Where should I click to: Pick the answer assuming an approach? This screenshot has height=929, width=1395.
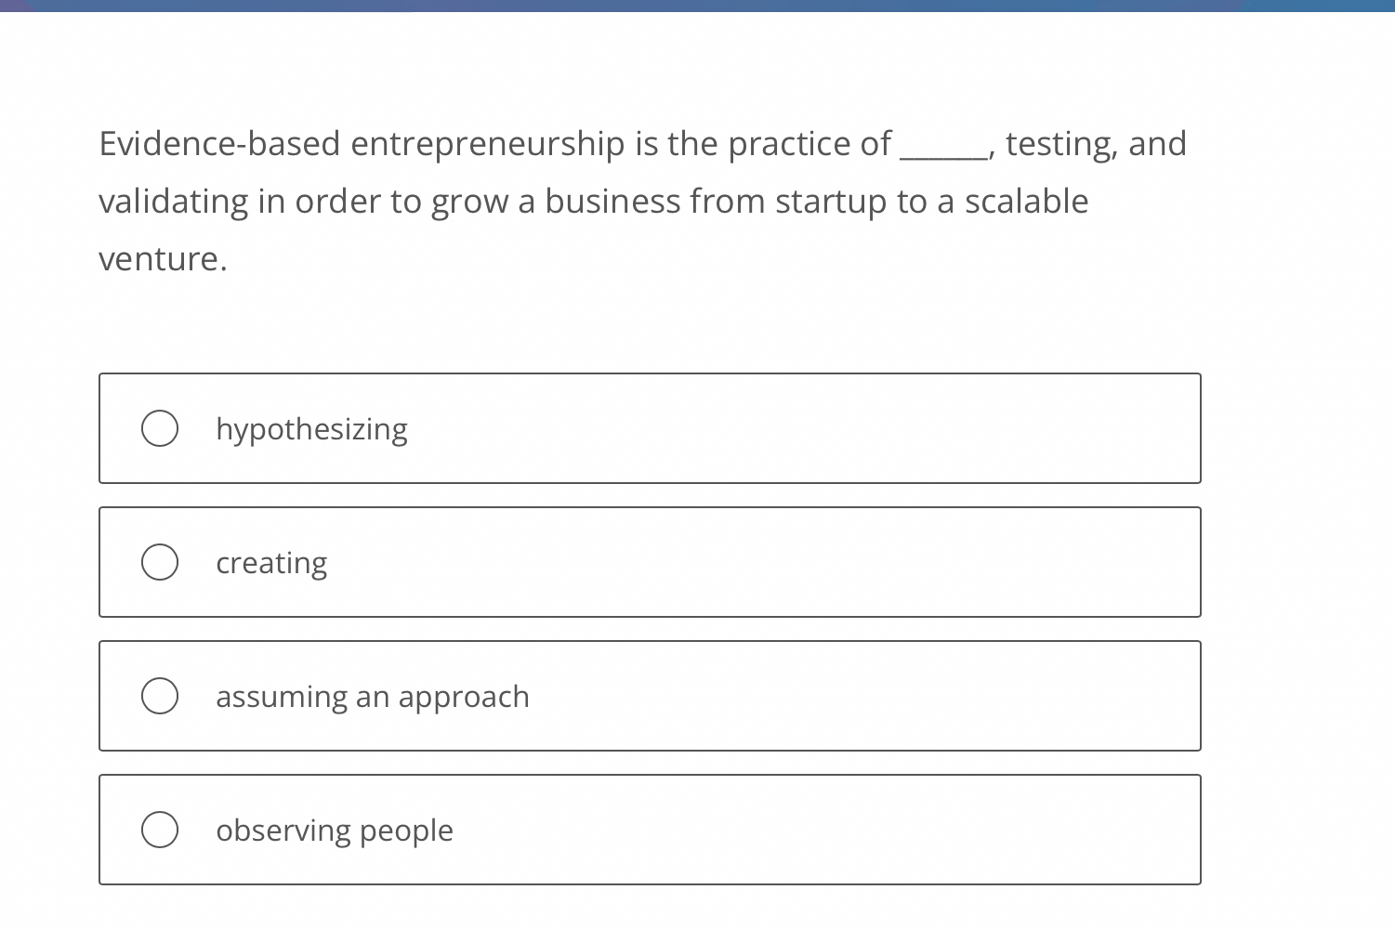[x=373, y=696]
